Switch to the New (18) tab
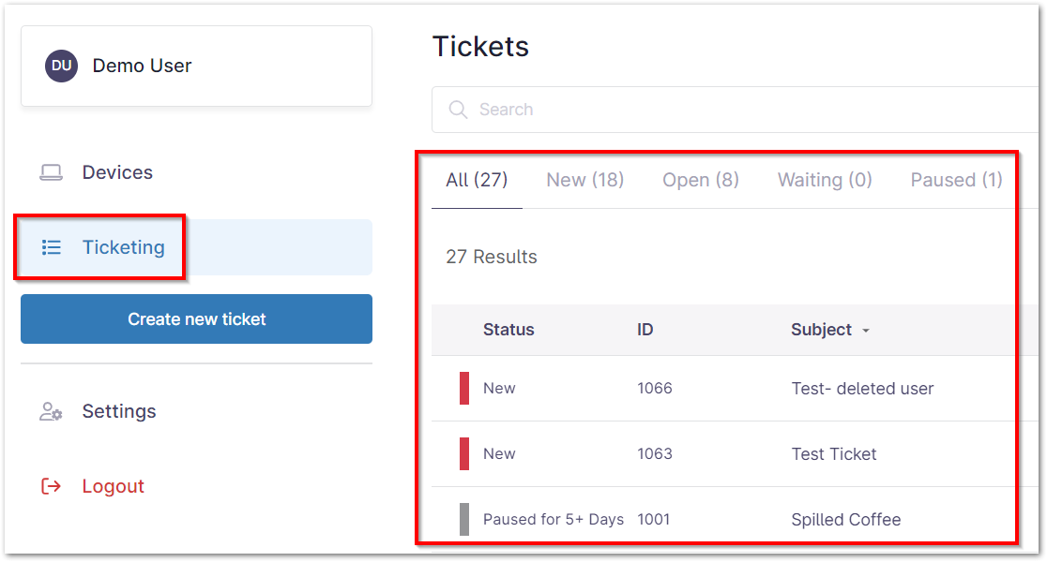Image resolution: width=1047 pixels, height=562 pixels. (584, 179)
